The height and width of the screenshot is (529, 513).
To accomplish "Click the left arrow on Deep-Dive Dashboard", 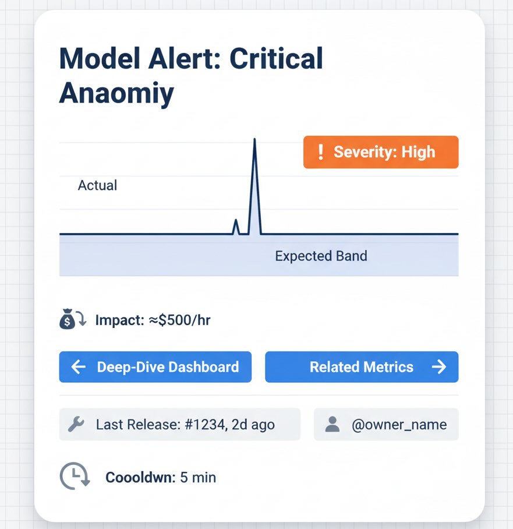I will [79, 367].
